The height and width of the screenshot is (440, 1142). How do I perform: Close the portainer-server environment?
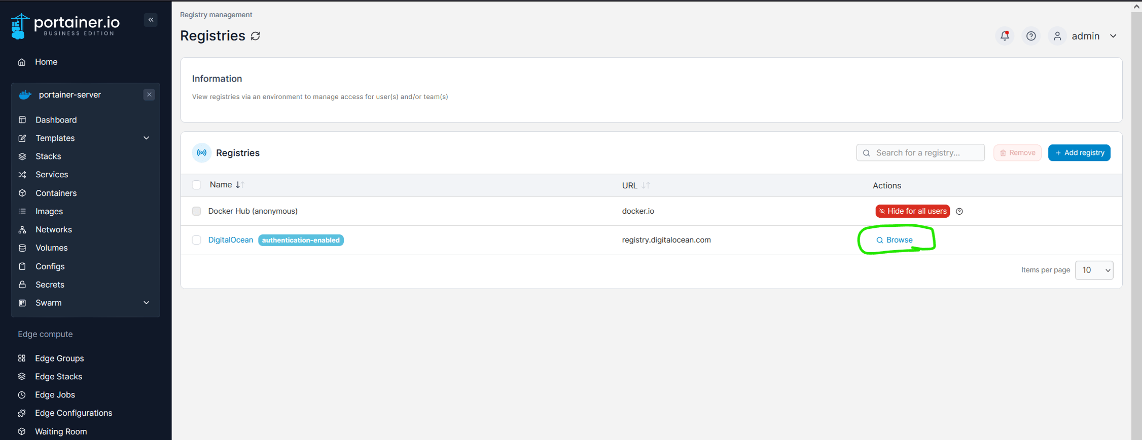click(x=149, y=95)
